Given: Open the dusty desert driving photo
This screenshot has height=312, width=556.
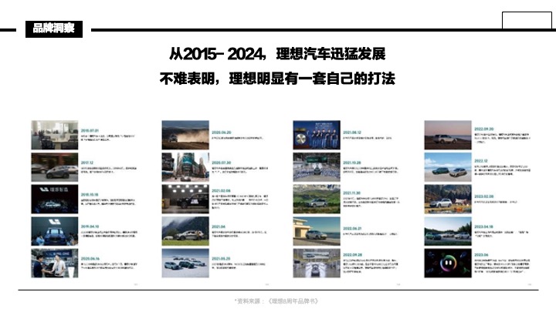Looking at the screenshot, I should click(185, 135).
